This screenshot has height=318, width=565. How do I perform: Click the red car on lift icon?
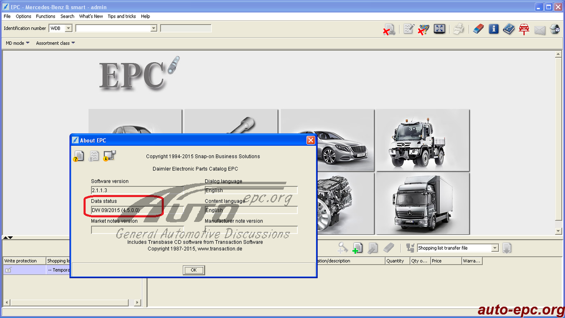524,30
